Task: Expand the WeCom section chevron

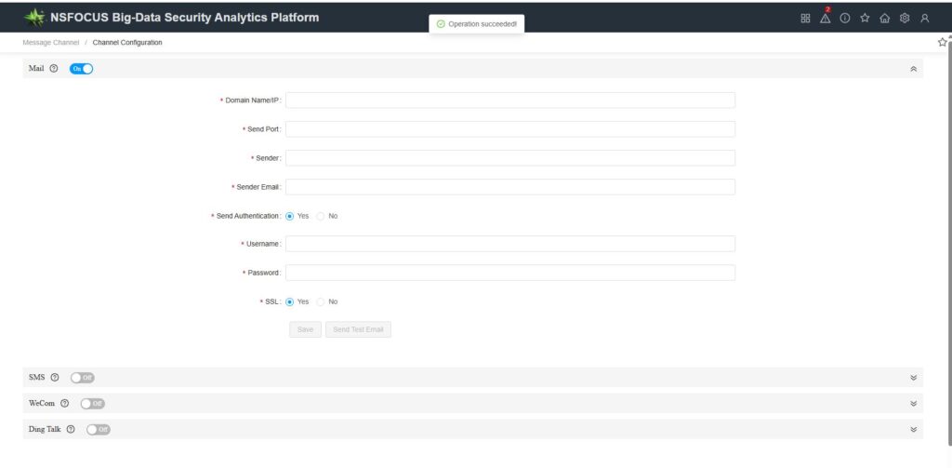Action: 913,404
